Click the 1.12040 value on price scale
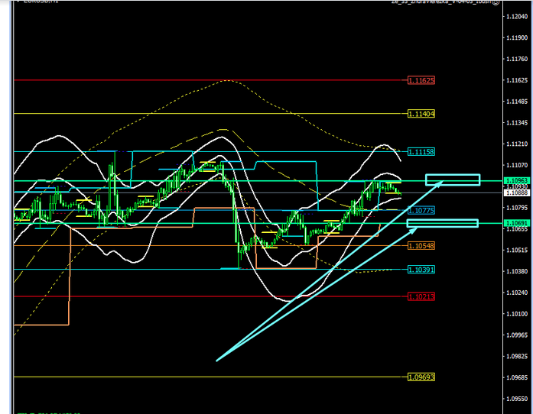The image size is (533, 414). 515,17
